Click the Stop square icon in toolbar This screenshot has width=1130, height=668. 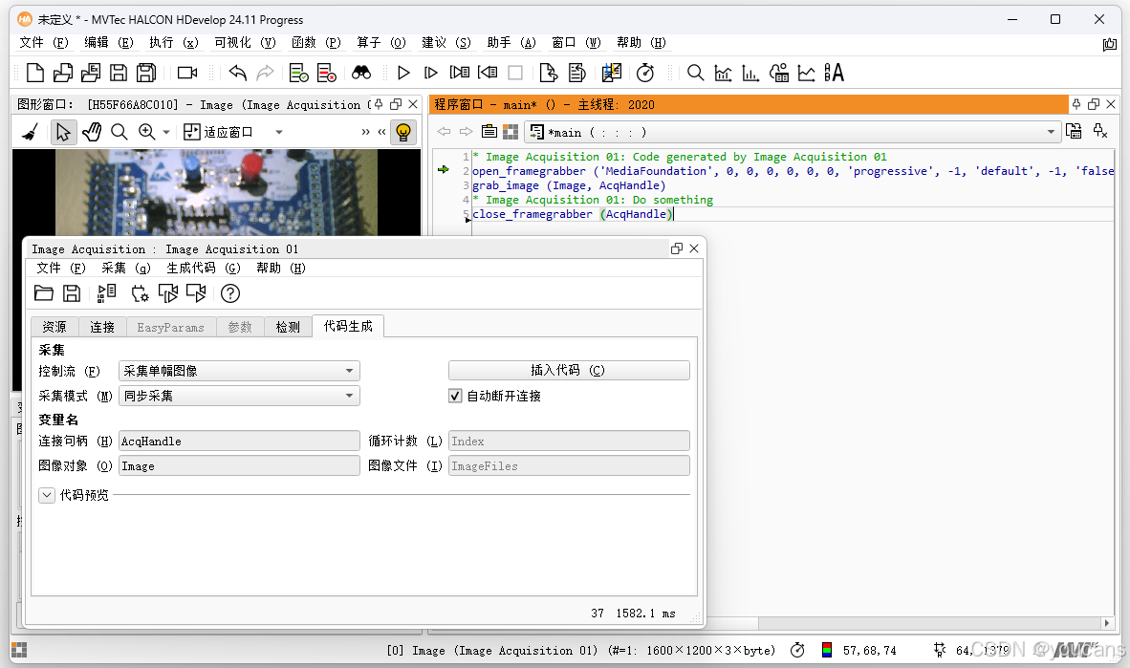click(x=515, y=73)
